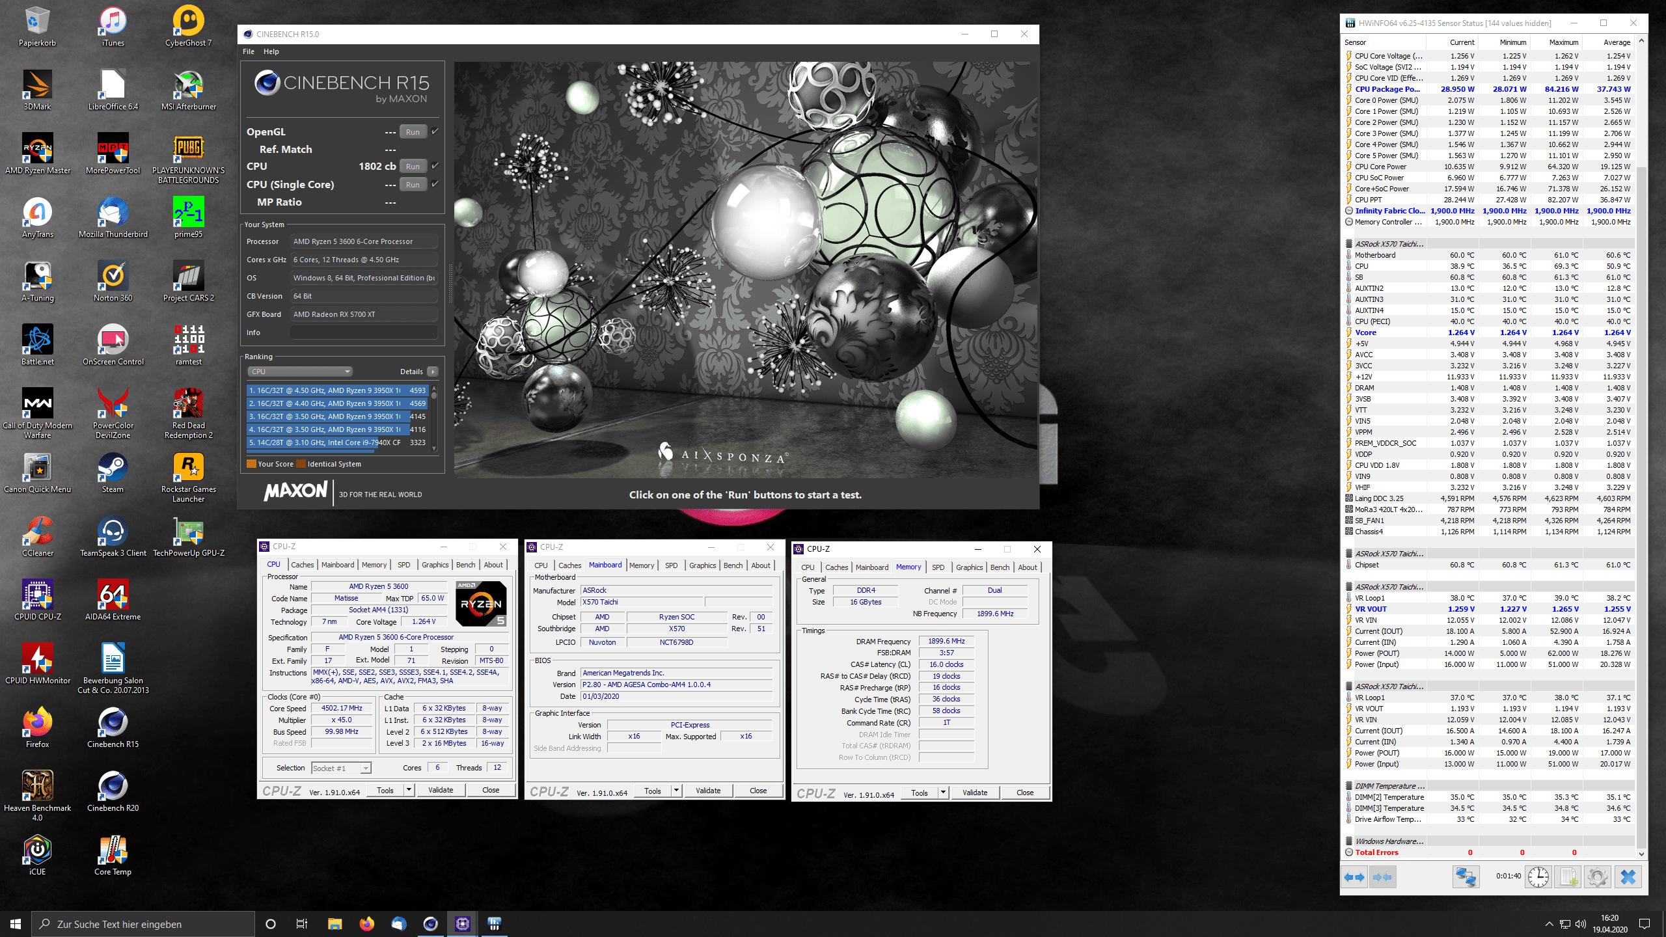Screen dimensions: 1666x937
Task: Toggle CPU (Single Core) test checkmark
Action: click(x=435, y=184)
